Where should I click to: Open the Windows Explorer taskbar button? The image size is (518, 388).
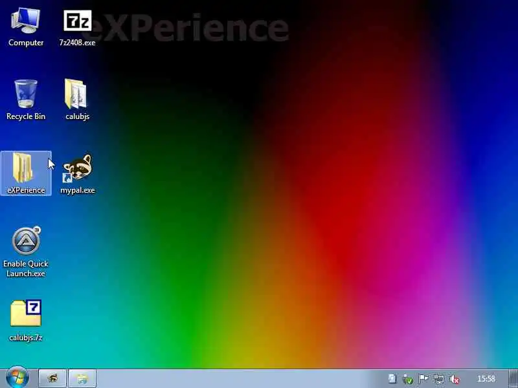pos(82,378)
